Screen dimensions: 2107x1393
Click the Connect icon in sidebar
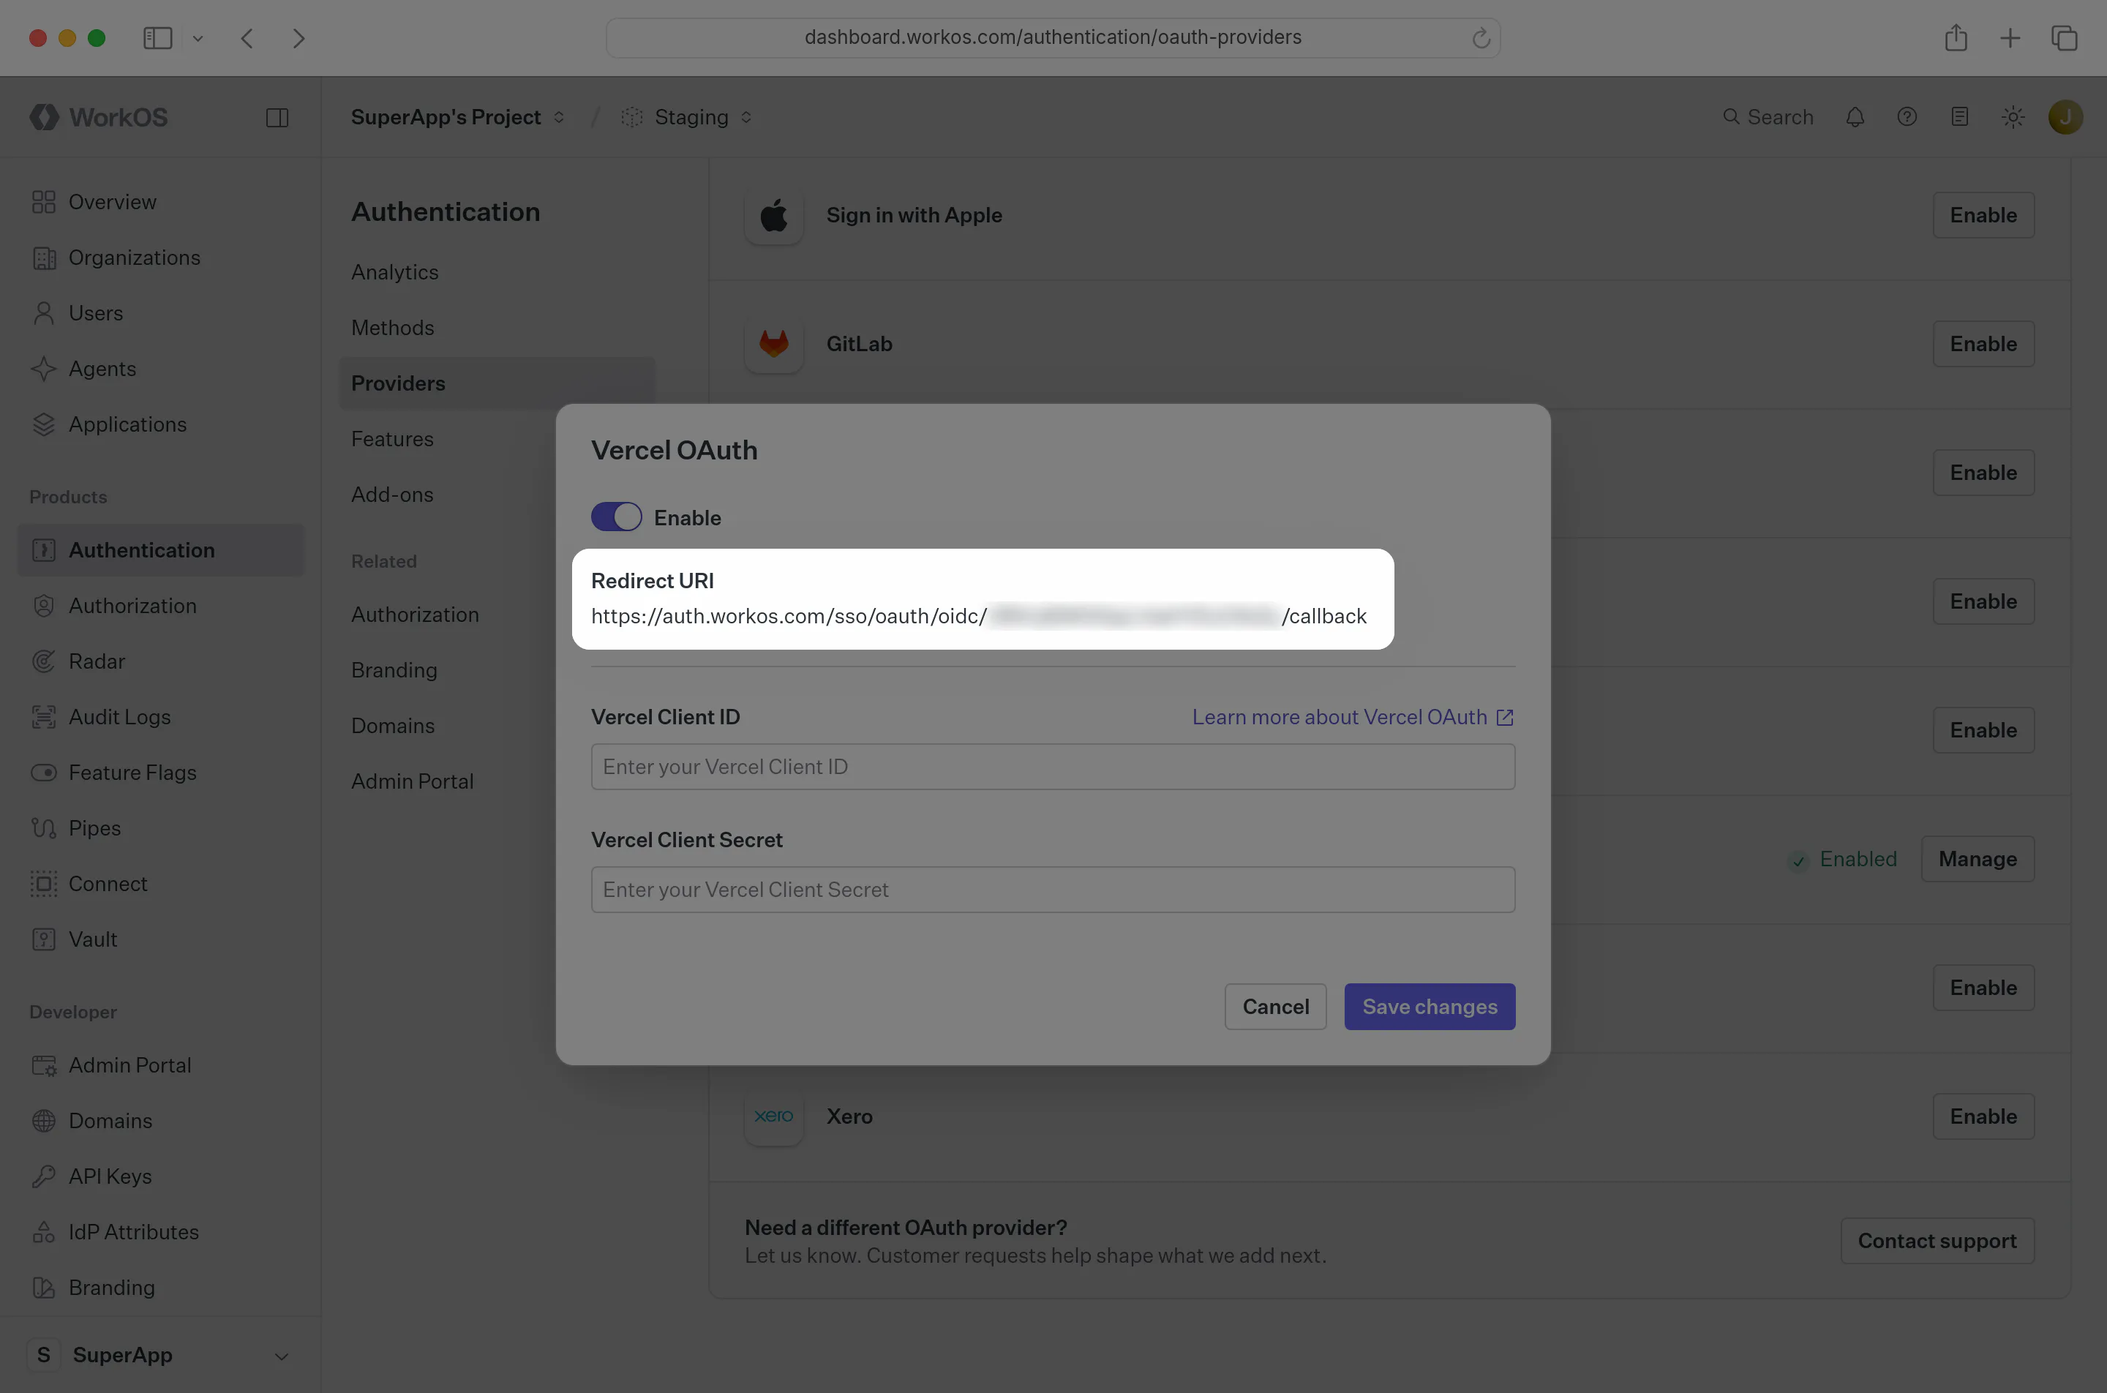(43, 884)
